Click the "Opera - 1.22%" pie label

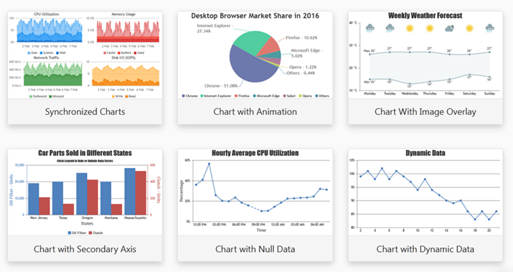coord(303,67)
